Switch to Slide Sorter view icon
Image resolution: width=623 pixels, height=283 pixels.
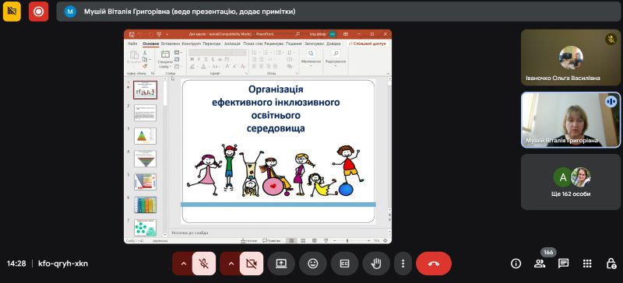(x=303, y=240)
